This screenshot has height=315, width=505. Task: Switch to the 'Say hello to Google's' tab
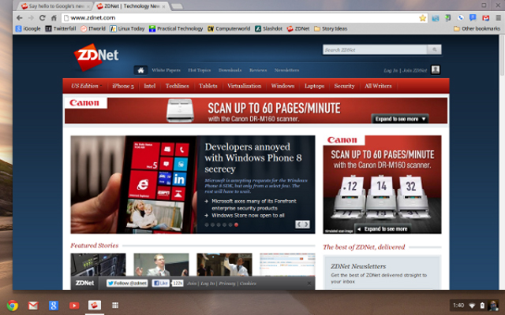tap(56, 6)
